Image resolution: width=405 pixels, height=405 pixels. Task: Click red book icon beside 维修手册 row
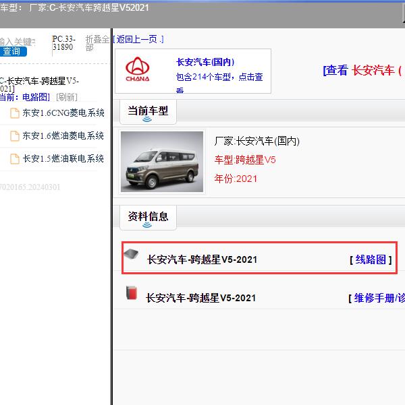pyautogui.click(x=132, y=293)
